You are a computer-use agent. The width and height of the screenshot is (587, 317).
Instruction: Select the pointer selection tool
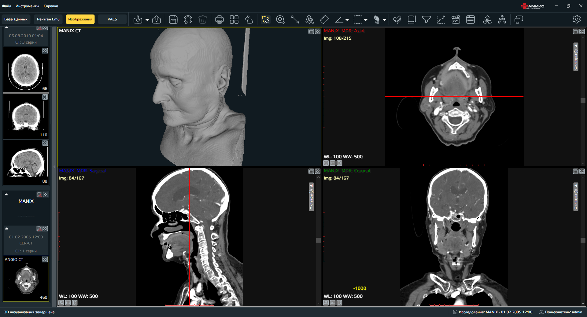point(265,20)
